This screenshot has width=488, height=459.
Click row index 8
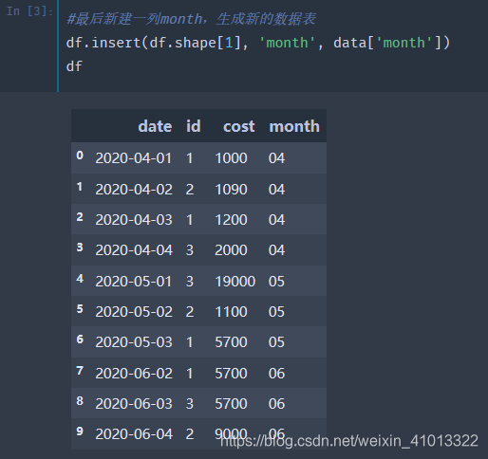[80, 401]
